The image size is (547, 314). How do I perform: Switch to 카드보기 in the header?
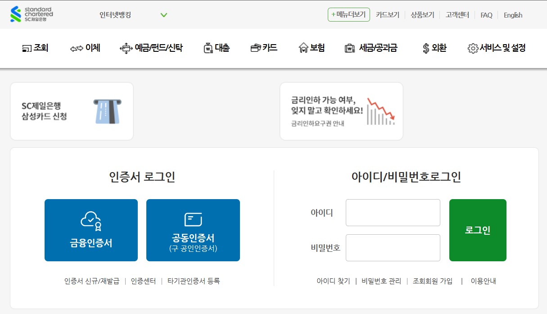click(387, 15)
